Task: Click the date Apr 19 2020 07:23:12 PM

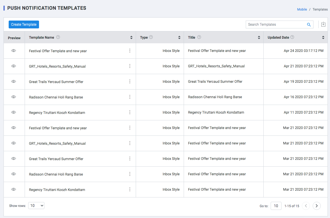Action: (304, 82)
